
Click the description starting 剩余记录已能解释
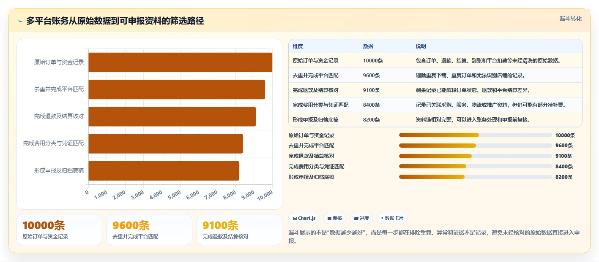click(x=473, y=90)
